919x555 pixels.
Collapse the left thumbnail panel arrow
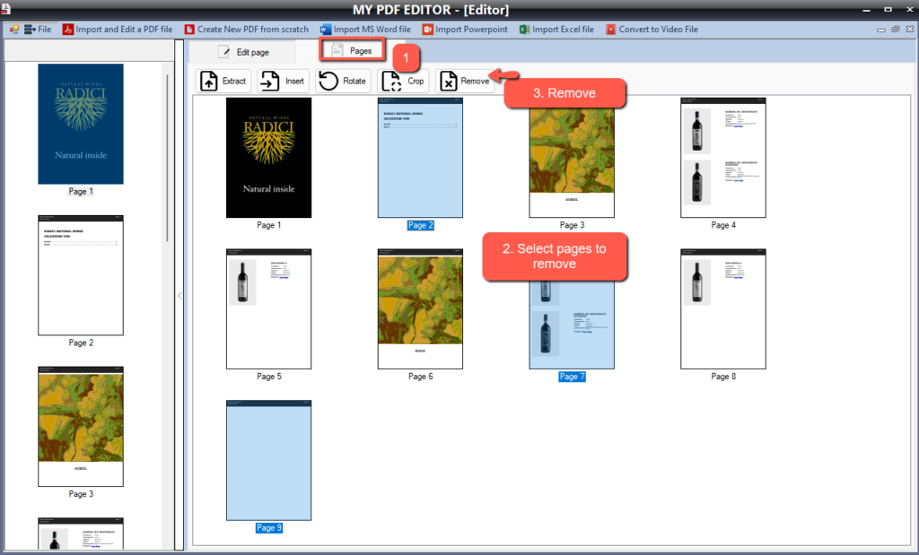pyautogui.click(x=179, y=295)
